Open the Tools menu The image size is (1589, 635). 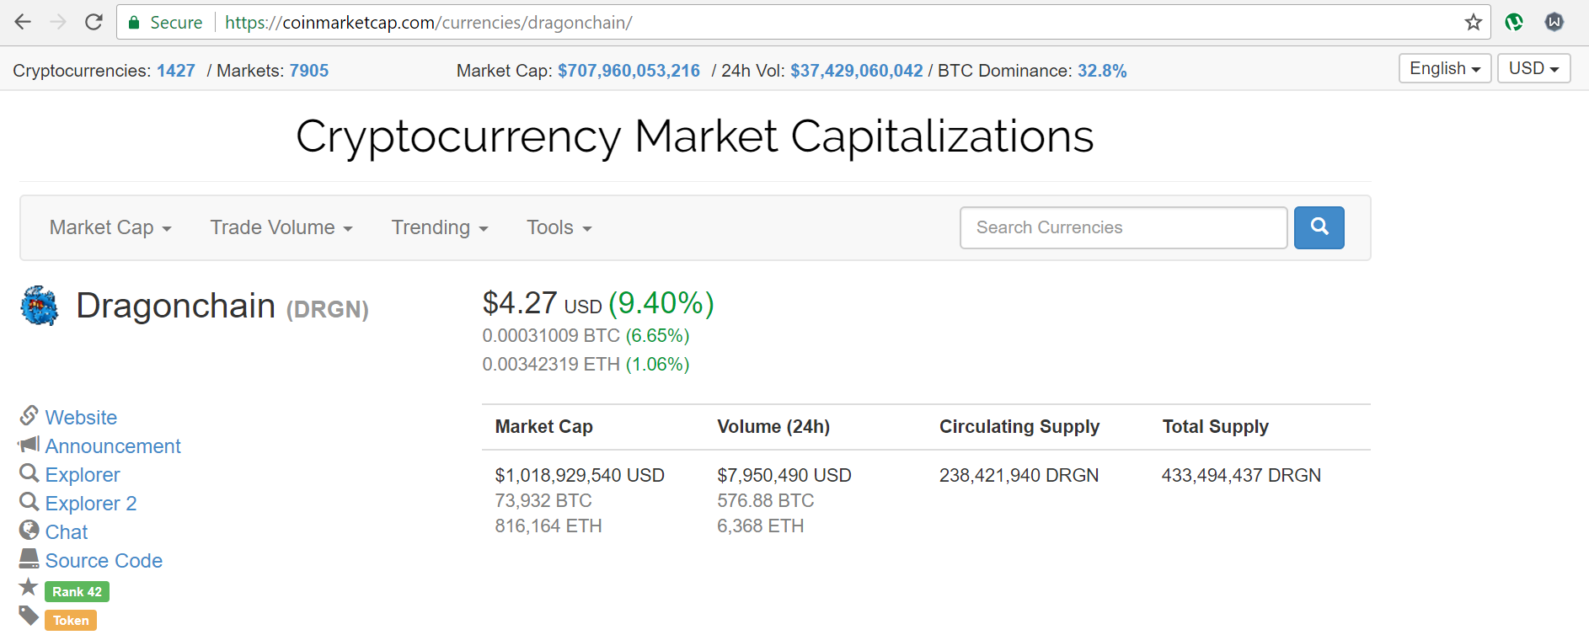point(559,227)
